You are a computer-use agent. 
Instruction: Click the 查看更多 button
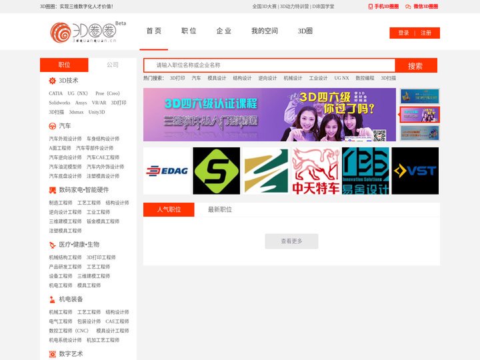pos(291,241)
